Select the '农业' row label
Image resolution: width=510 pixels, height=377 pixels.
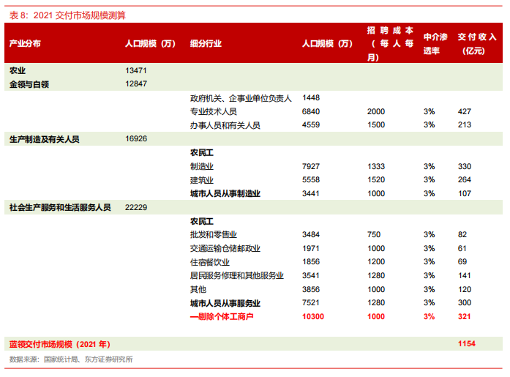(x=18, y=70)
